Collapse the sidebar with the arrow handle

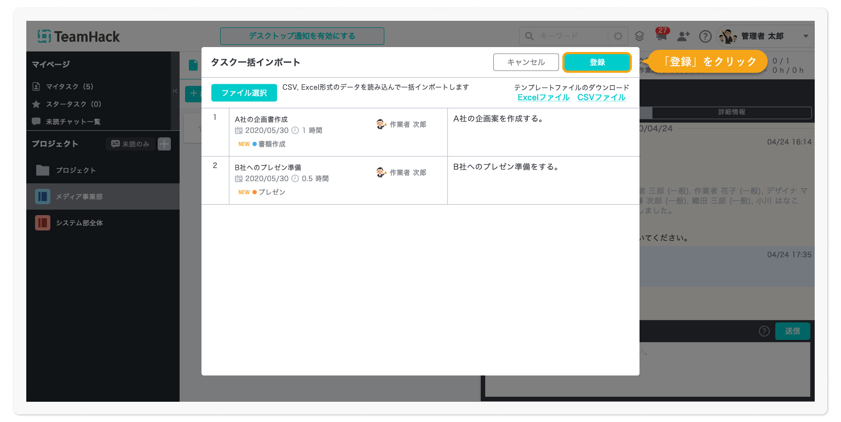[175, 91]
